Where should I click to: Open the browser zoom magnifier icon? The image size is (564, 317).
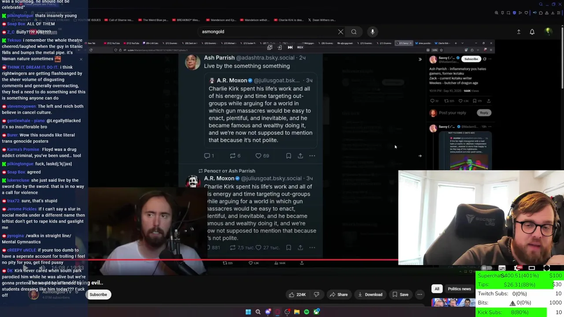tap(497, 13)
